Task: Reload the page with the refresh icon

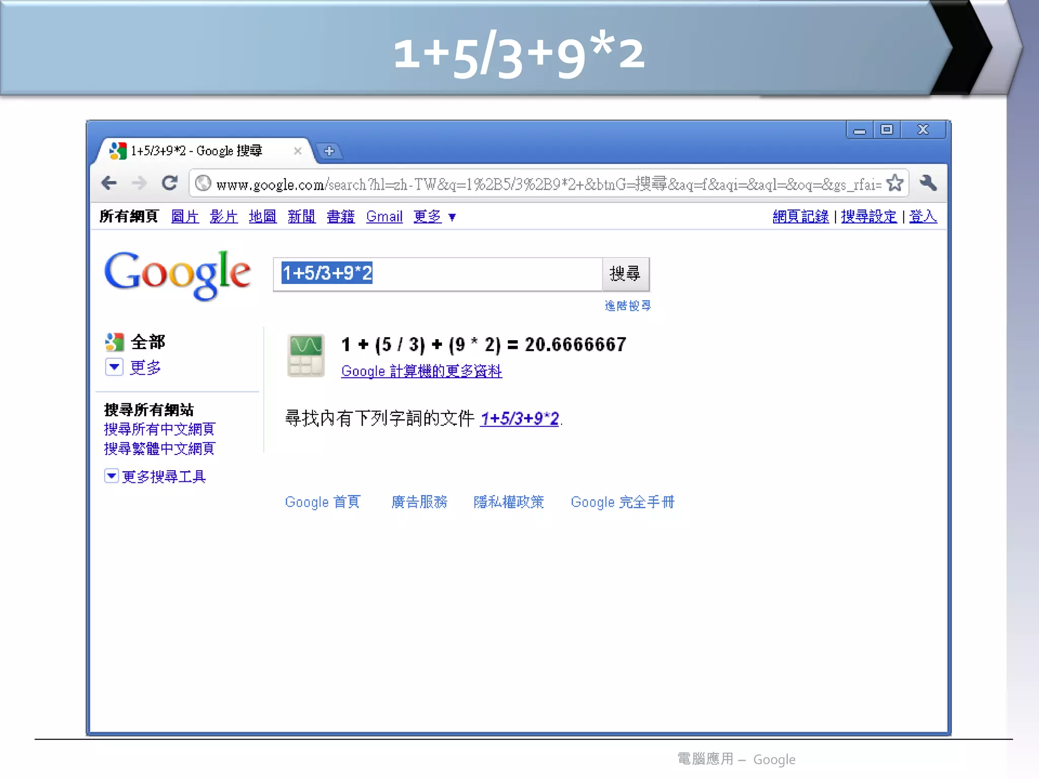Action: click(x=169, y=183)
